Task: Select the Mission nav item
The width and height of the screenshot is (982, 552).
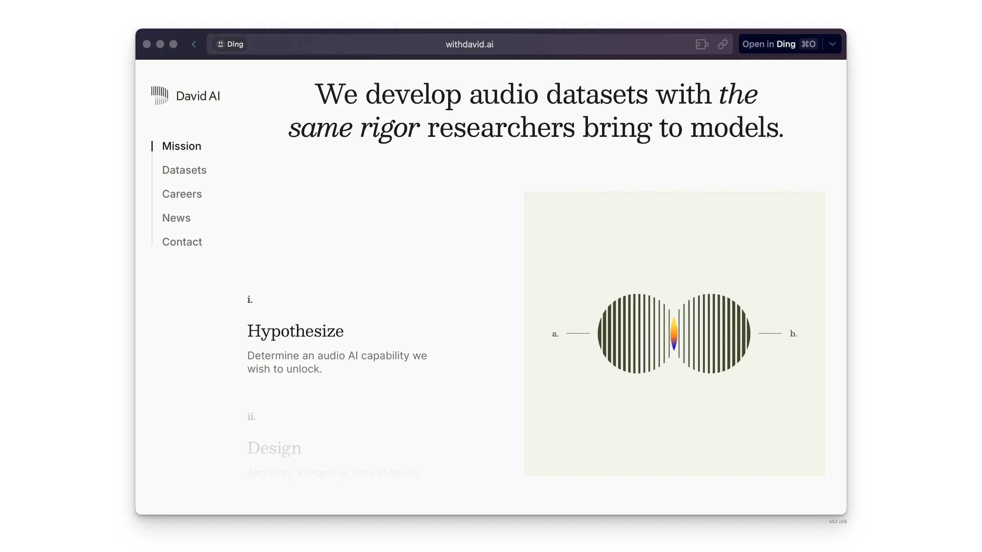Action: click(x=181, y=146)
